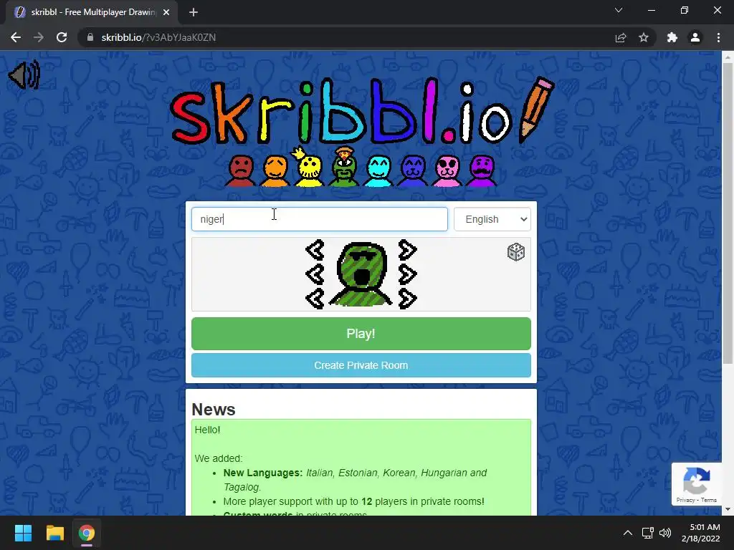Image resolution: width=734 pixels, height=550 pixels.
Task: Click bottom left avatar arrow
Action: point(315,299)
